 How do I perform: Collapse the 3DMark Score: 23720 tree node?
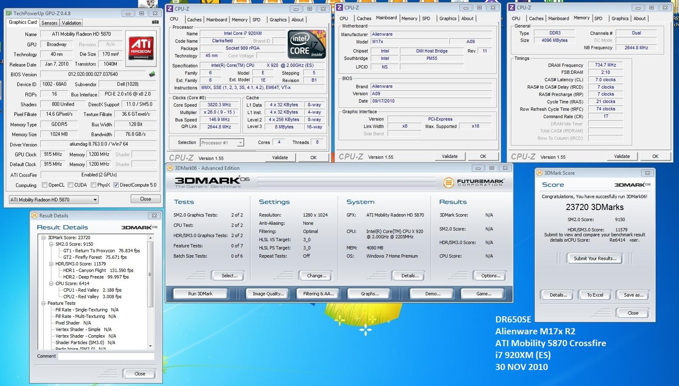pos(43,238)
